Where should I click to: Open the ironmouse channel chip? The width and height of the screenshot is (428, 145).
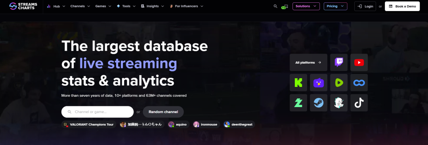pyautogui.click(x=206, y=124)
